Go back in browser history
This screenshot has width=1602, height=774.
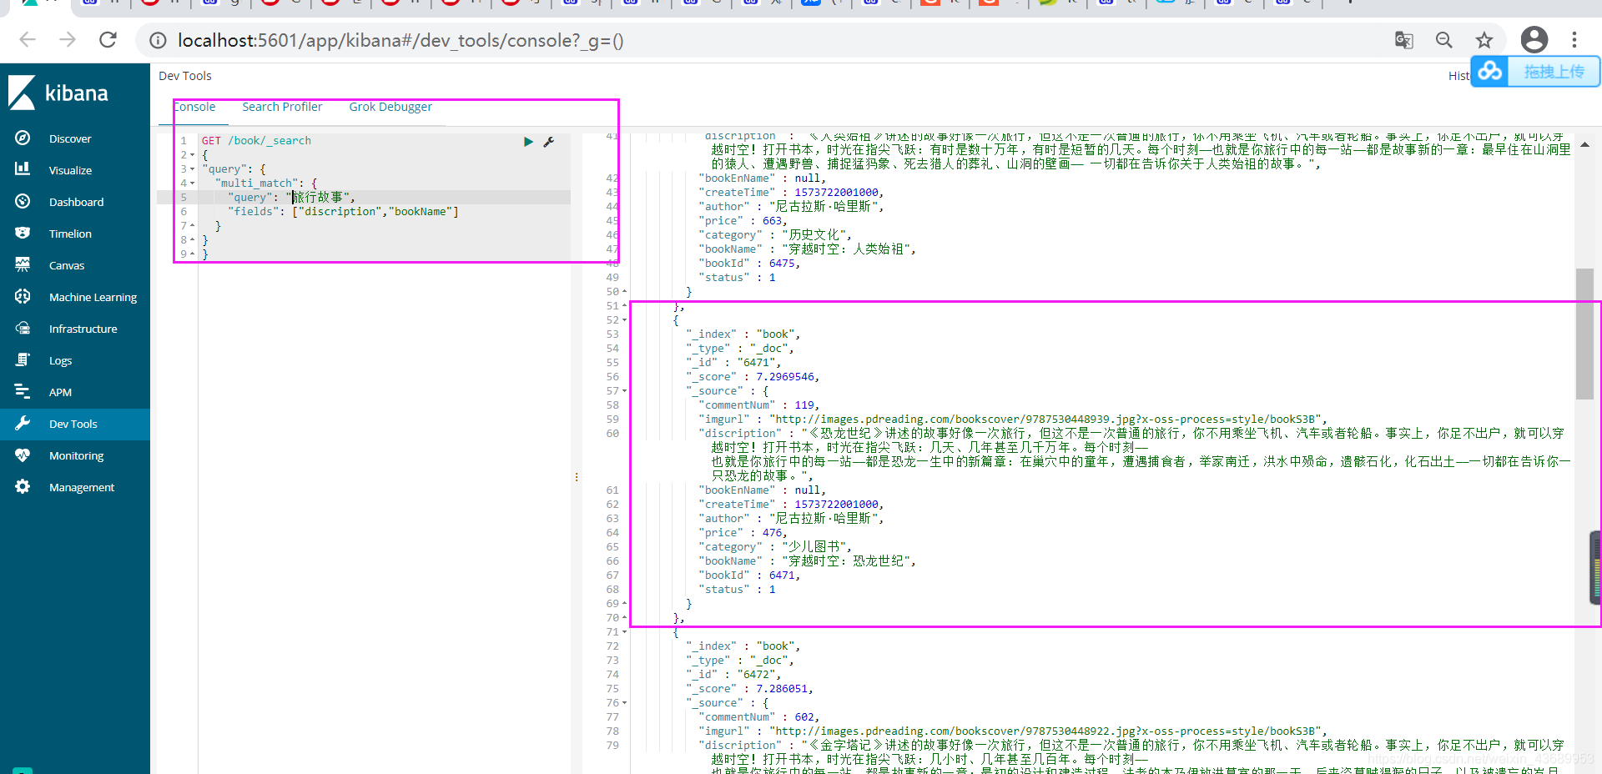28,40
